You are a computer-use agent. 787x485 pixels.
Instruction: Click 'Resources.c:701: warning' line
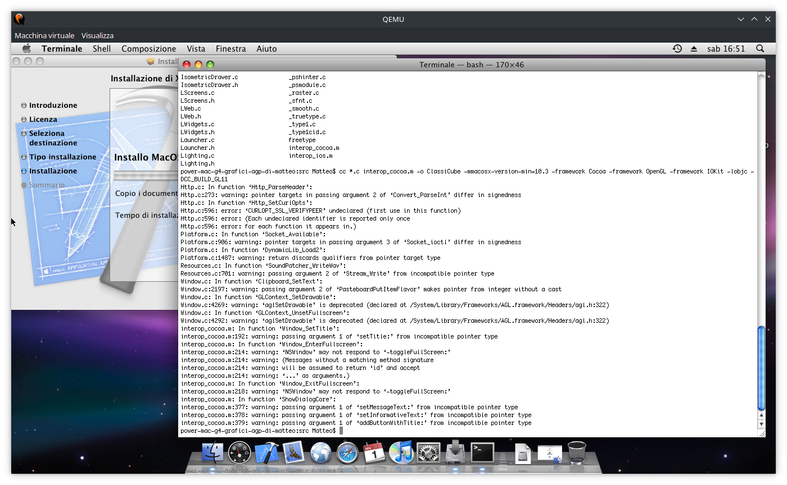click(x=337, y=273)
